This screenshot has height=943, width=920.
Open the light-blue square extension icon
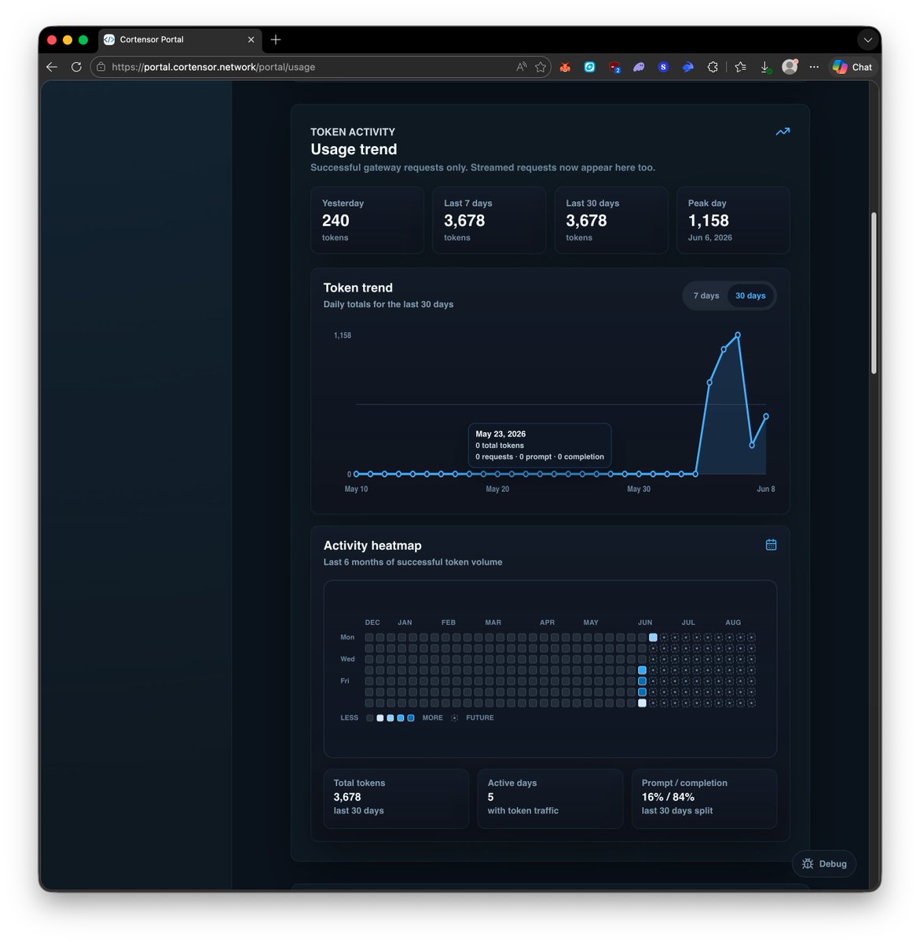coord(589,67)
